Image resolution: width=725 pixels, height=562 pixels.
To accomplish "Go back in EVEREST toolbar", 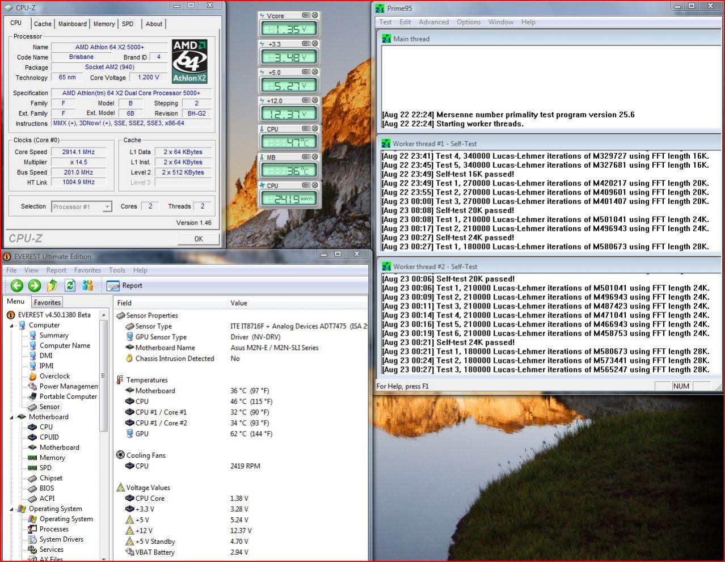I will (16, 285).
